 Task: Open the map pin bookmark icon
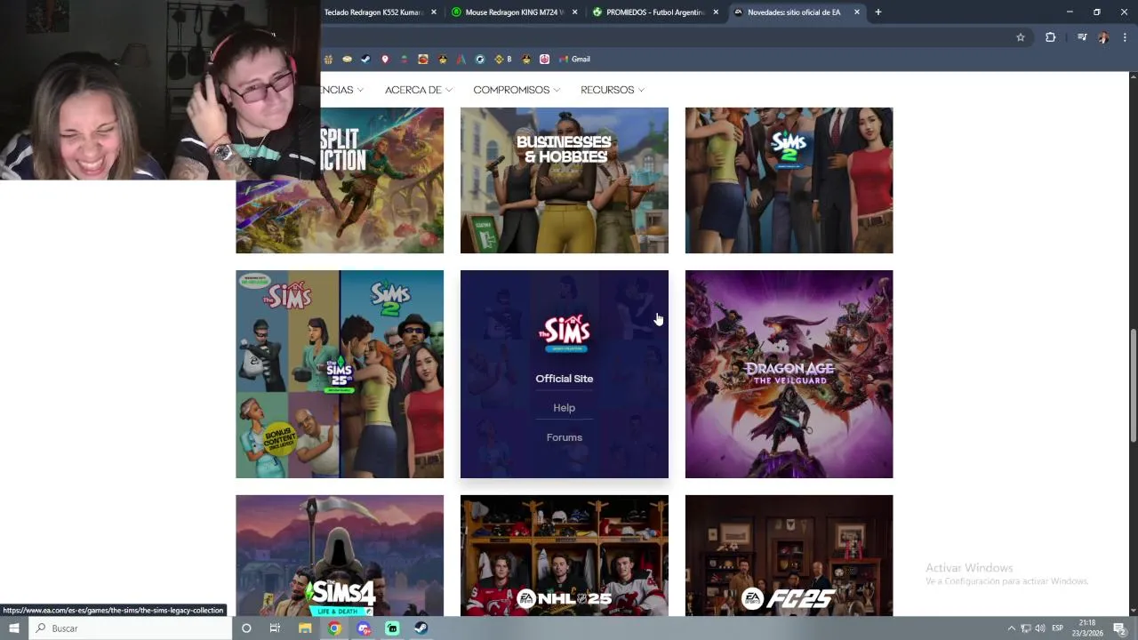click(385, 60)
